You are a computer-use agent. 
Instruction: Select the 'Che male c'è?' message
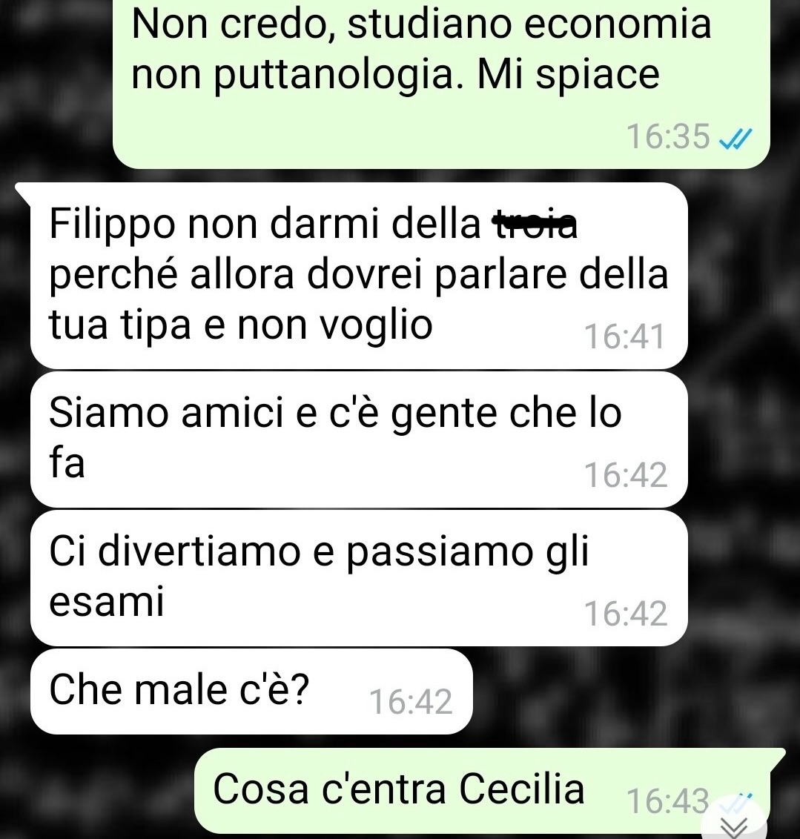[x=251, y=691]
